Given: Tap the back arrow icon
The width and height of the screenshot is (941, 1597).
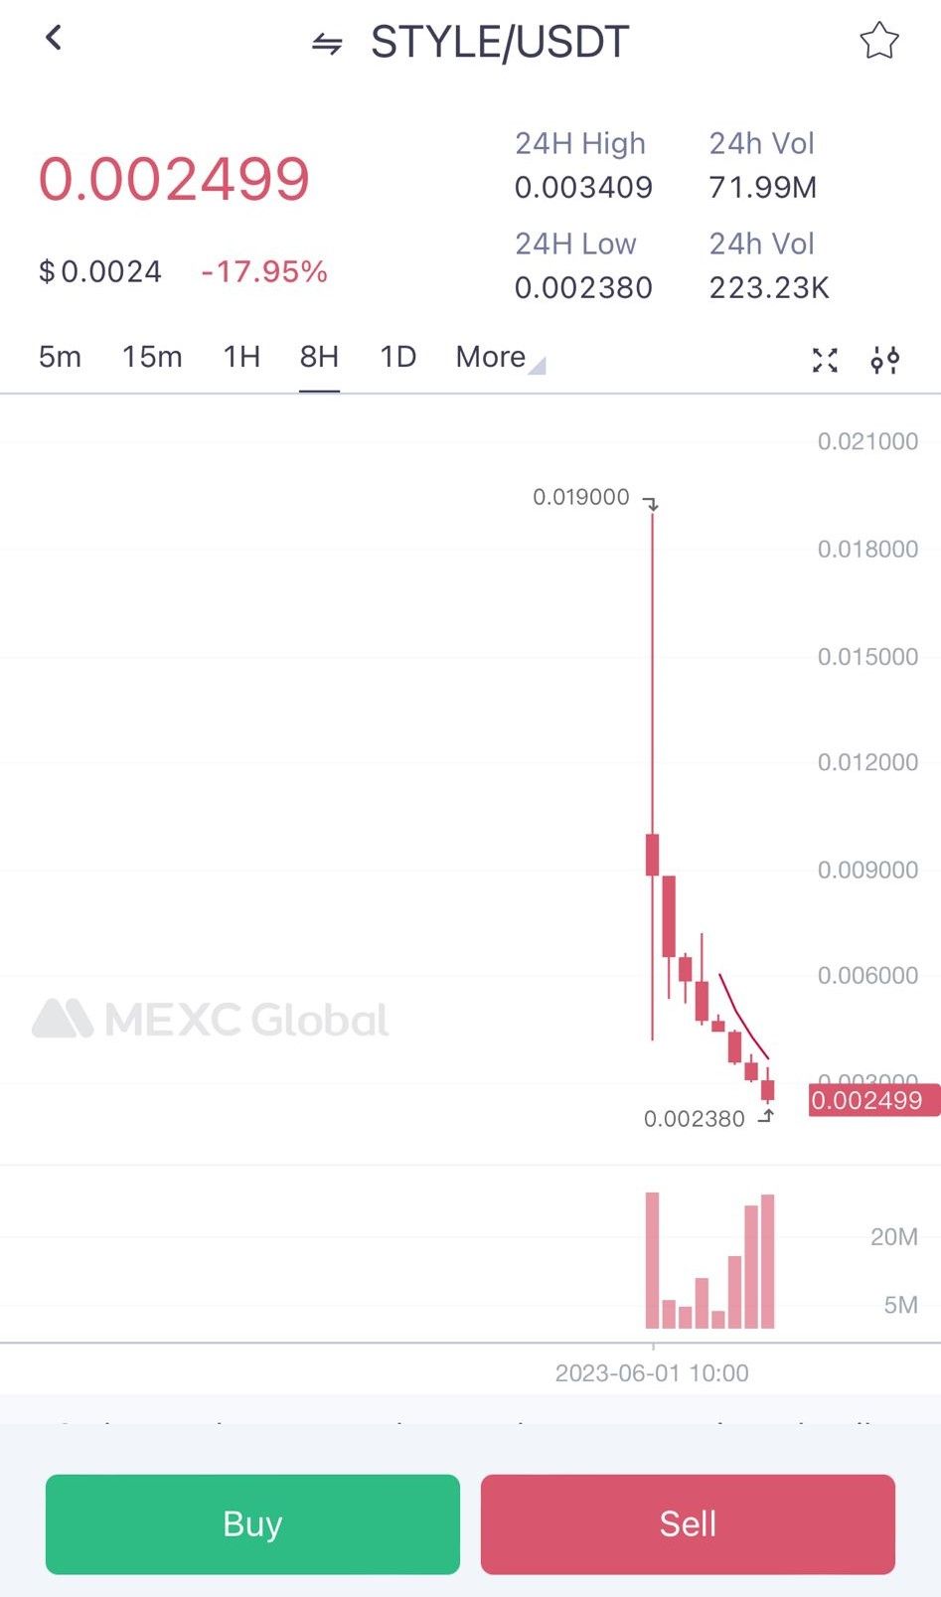Looking at the screenshot, I should point(54,38).
